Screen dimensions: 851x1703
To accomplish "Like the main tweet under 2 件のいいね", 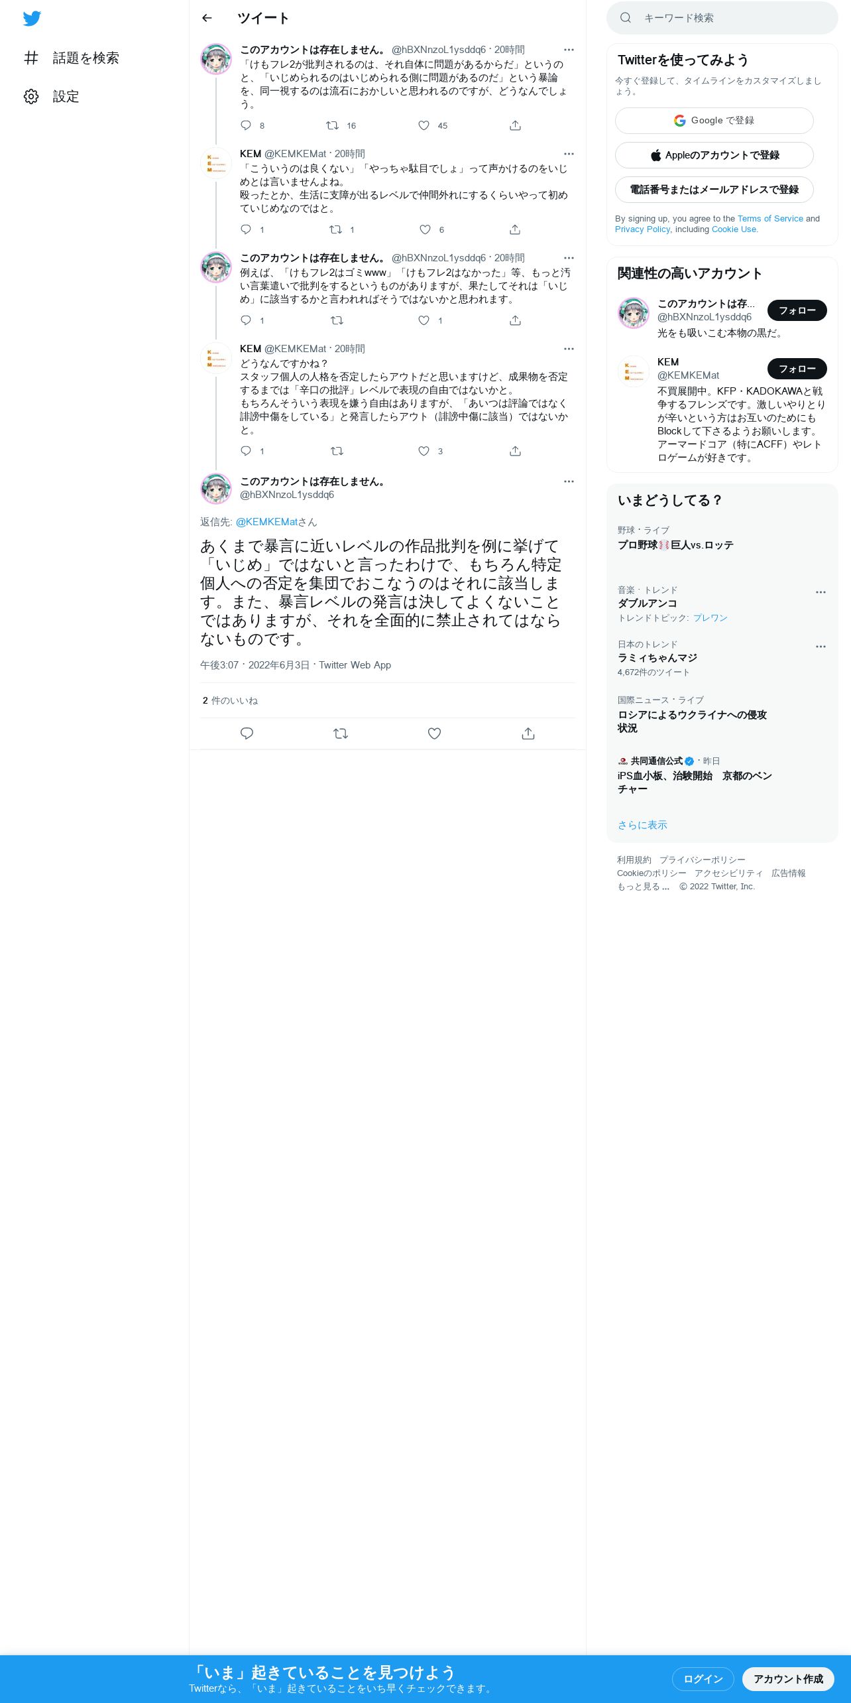I will [x=434, y=733].
